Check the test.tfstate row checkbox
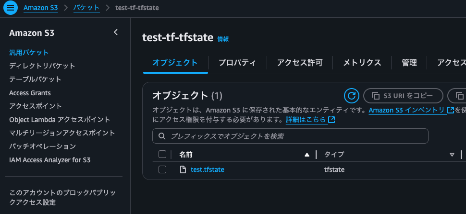This screenshot has height=214, width=466. click(162, 169)
